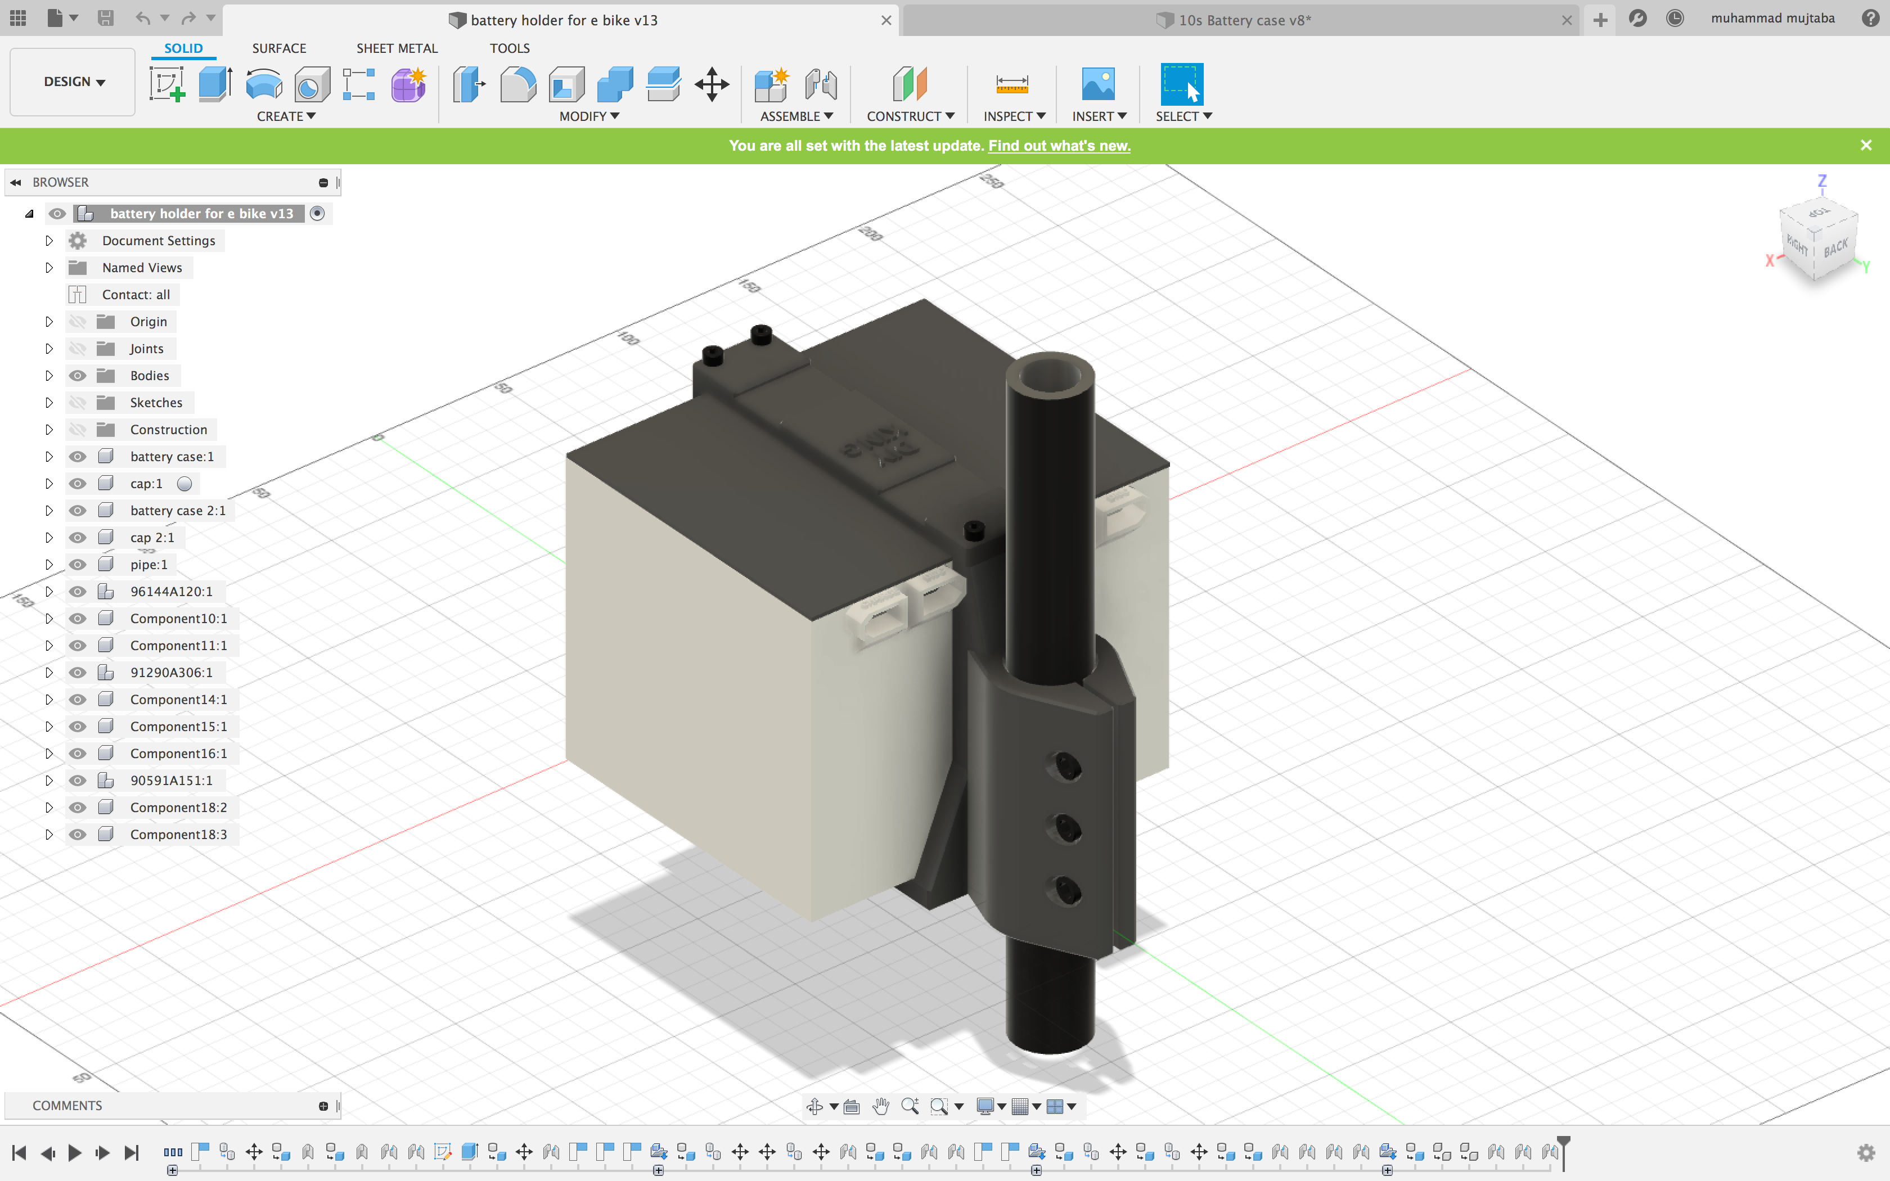Expand the Sketches folder

tap(48, 402)
